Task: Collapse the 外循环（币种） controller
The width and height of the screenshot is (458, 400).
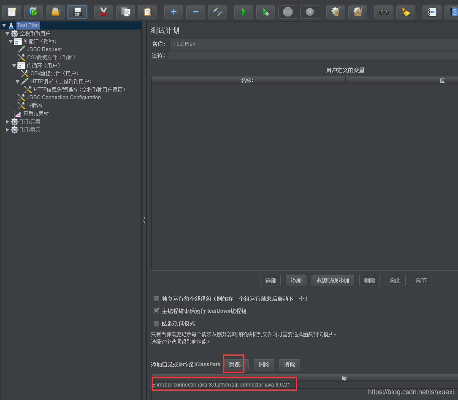Action: pos(11,41)
